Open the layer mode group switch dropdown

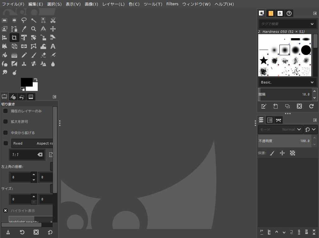coord(311,129)
